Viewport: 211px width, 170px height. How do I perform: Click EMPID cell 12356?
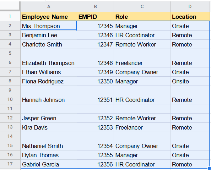click(96, 164)
